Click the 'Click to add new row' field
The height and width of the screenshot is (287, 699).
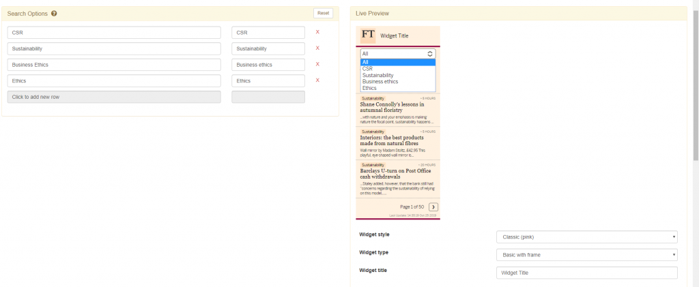coord(114,97)
